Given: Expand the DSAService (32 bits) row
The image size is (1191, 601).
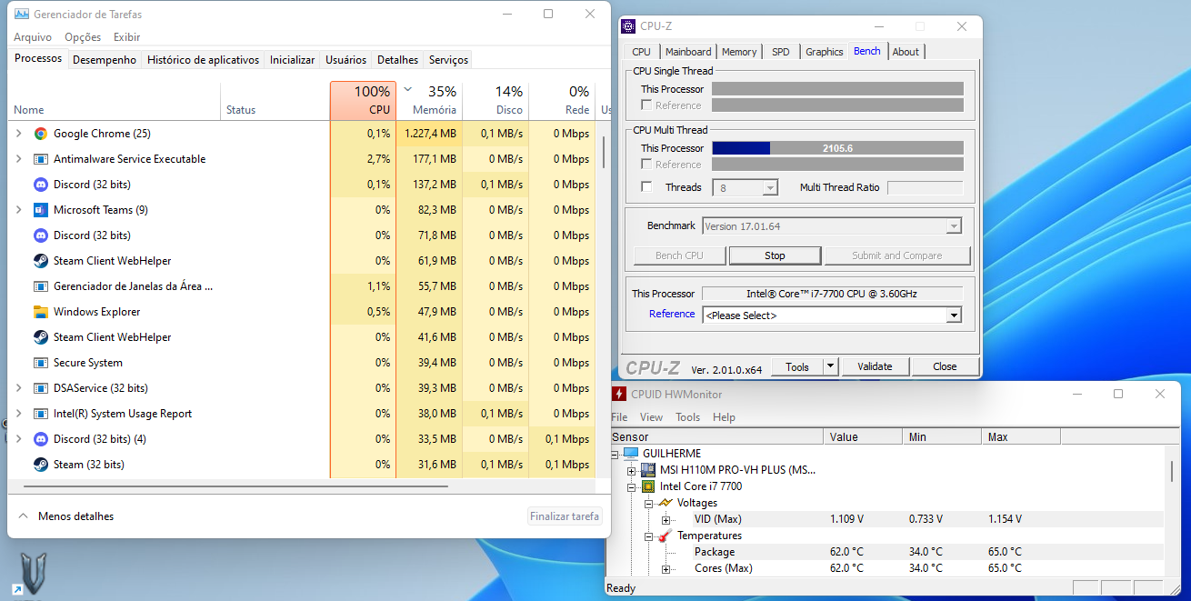Looking at the screenshot, I should click(19, 388).
